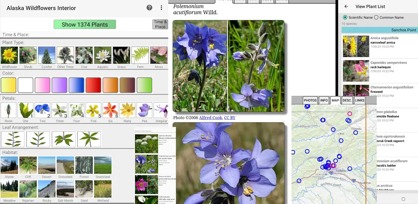Image resolution: width=418 pixels, height=204 pixels.
Task: Pick the yellow color swatch
Action: [x=9, y=85]
